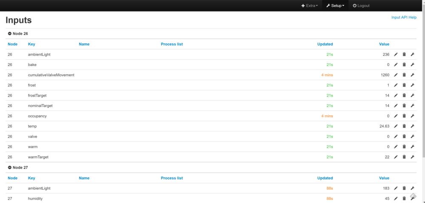The height and width of the screenshot is (203, 425).
Task: Configure the ambientLight process of node 26
Action: pos(413,54)
